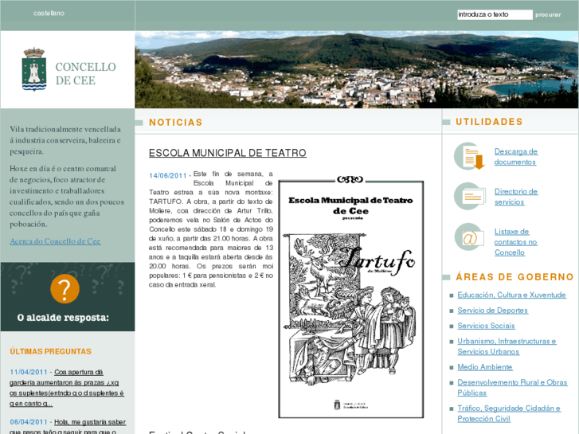Screen dimensions: 579x434
Task: Switch language to castellano
Action: [49, 14]
